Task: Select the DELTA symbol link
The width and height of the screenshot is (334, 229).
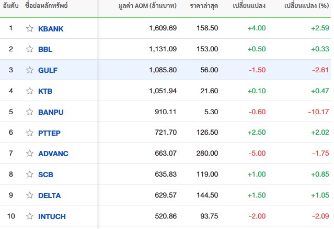Action: point(50,195)
